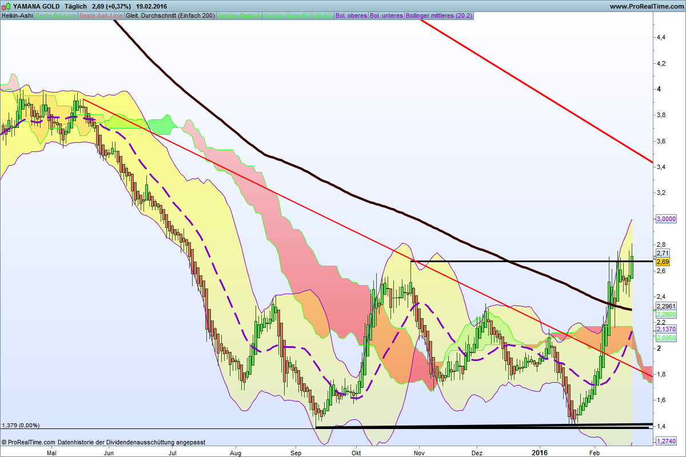Select the Bol. oberes indicator label

(352, 15)
